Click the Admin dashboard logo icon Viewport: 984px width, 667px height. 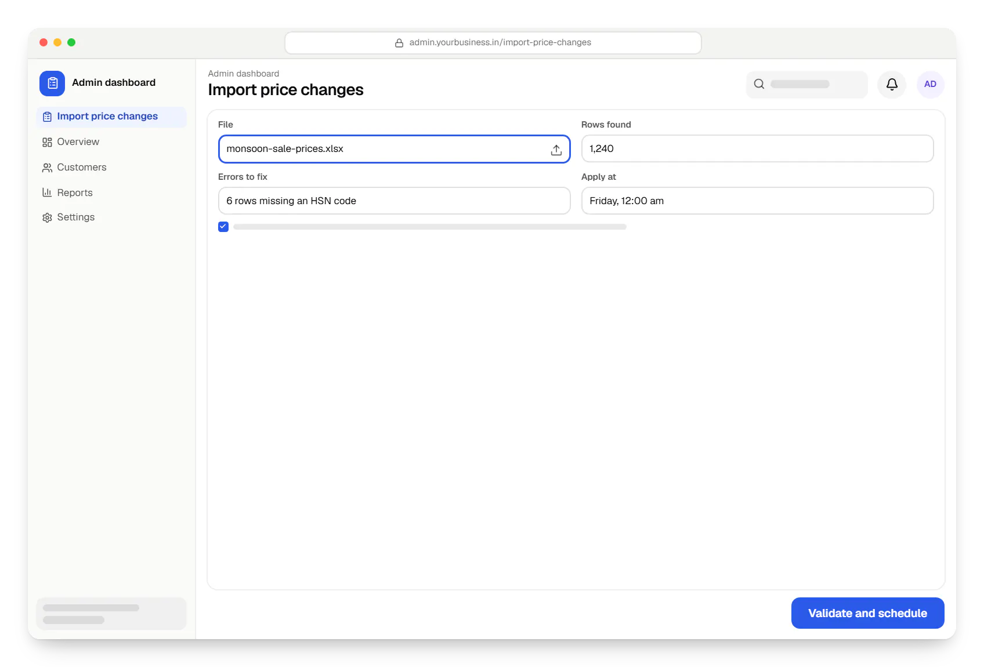click(52, 83)
